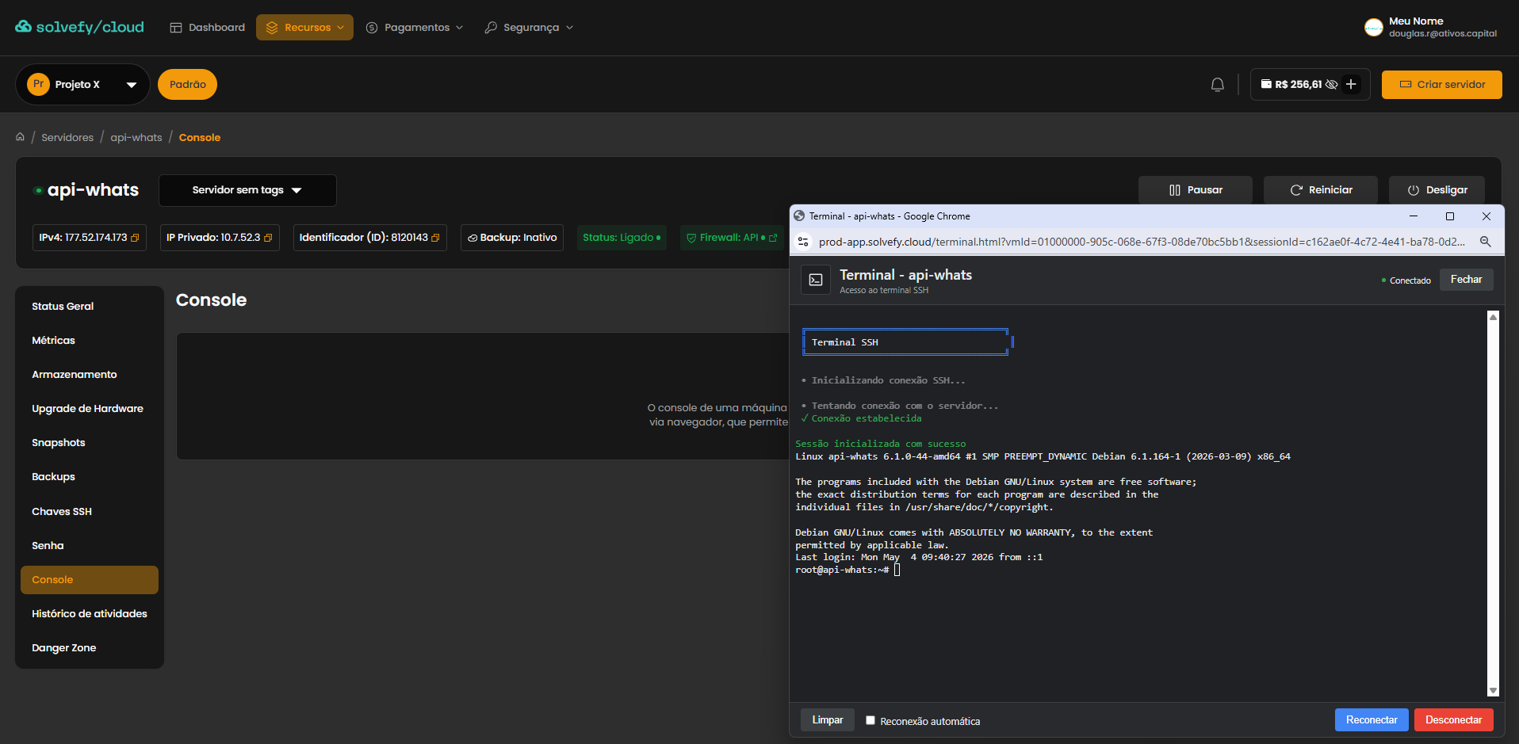The height and width of the screenshot is (744, 1519).
Task: Toggle Reconexão automática checkbox
Action: tap(870, 720)
